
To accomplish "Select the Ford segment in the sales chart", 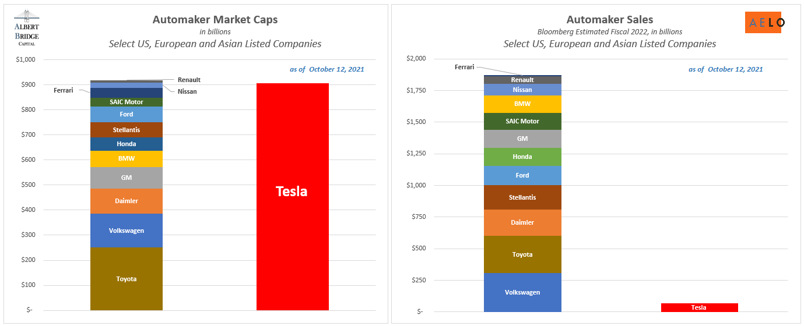I will [522, 175].
